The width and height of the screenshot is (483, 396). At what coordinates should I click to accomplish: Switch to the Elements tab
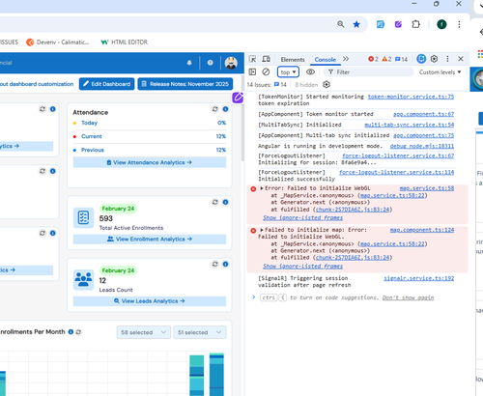pos(293,60)
